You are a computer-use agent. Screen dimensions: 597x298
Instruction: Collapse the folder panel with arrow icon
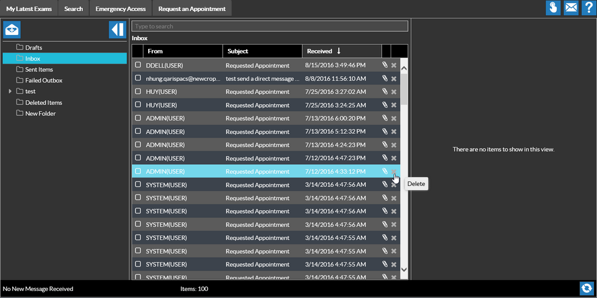pos(117,30)
